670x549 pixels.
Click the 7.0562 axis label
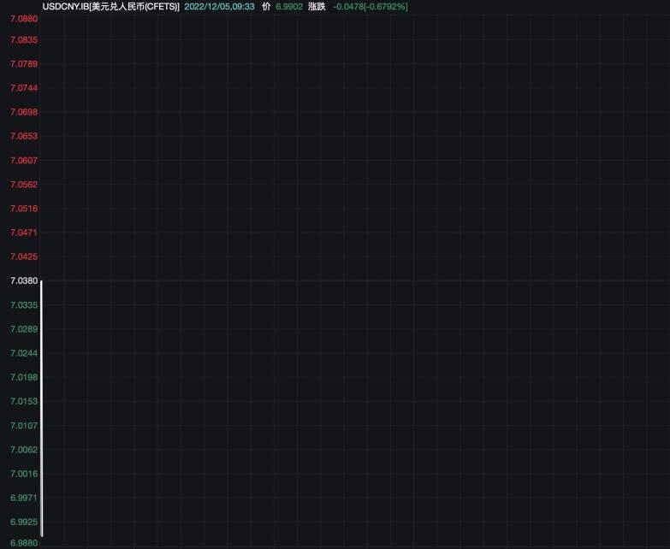coord(24,185)
